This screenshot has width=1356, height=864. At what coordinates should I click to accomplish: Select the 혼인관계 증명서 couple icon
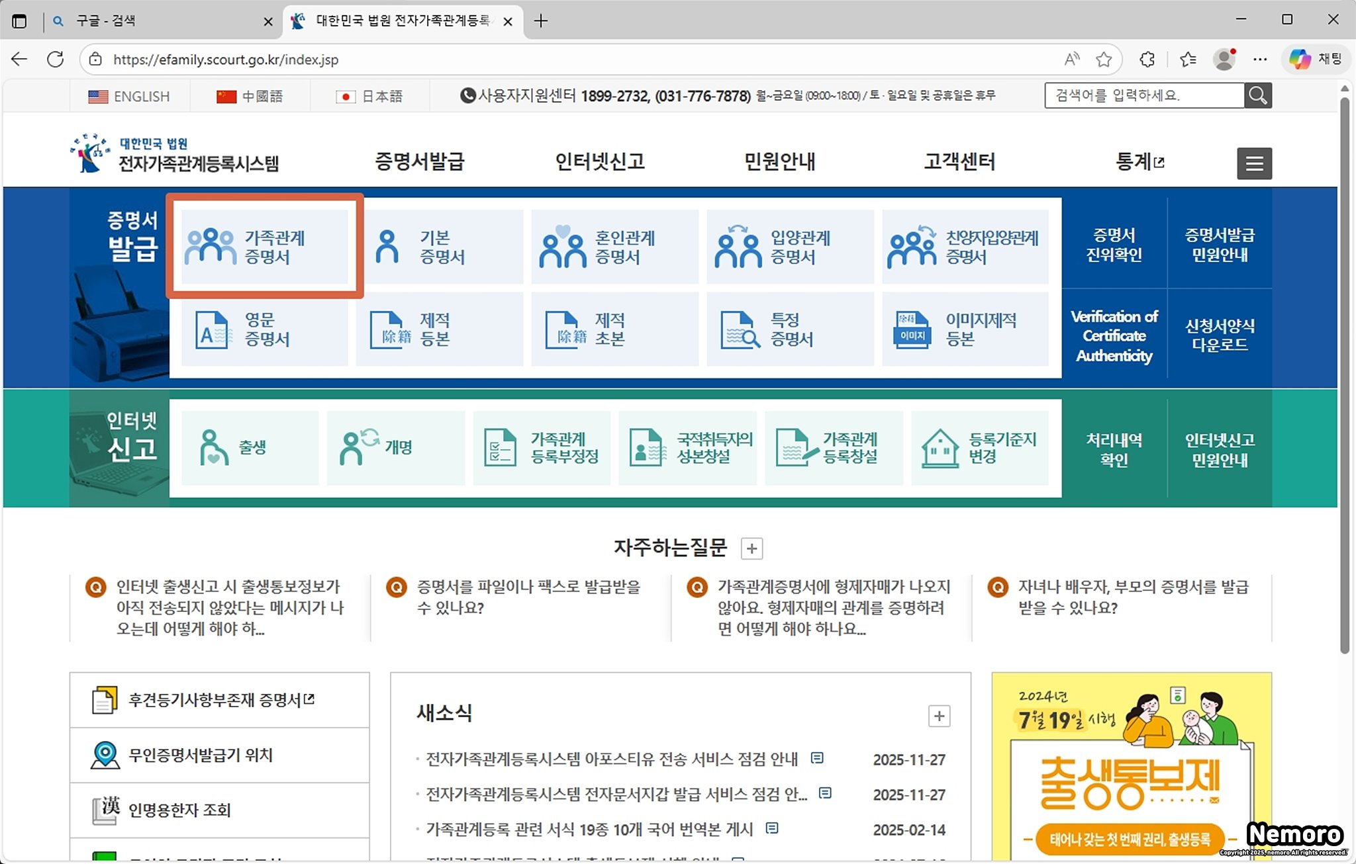tap(562, 247)
